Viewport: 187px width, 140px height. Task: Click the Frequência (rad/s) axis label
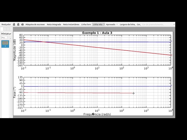(x=97, y=114)
